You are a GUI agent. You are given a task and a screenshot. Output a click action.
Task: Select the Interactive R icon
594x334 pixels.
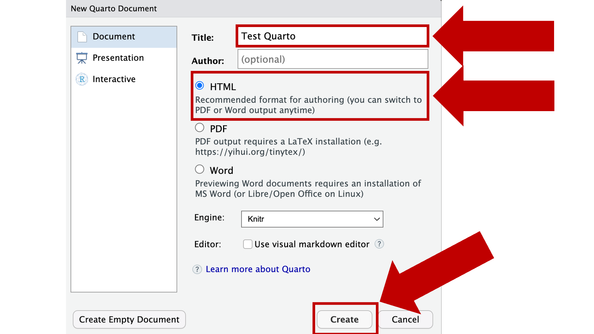(x=82, y=79)
